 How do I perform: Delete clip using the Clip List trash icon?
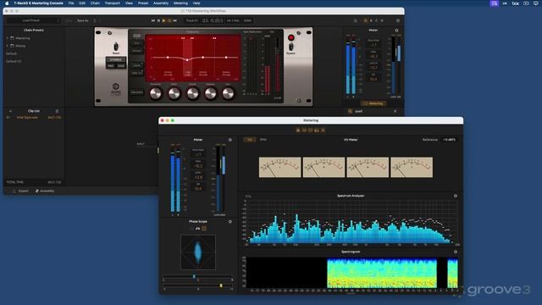(57, 111)
